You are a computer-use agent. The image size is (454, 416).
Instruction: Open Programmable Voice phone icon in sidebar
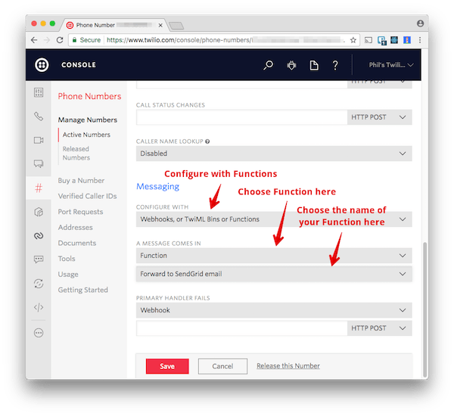click(x=39, y=116)
